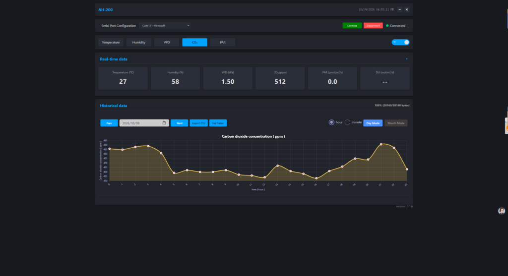The height and width of the screenshot is (276, 508).
Task: Select the hour radio button
Action: (331, 122)
